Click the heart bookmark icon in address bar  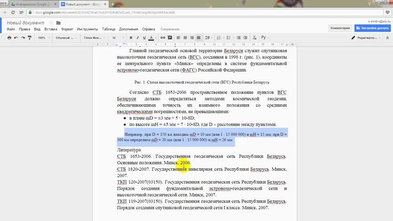coord(387,12)
